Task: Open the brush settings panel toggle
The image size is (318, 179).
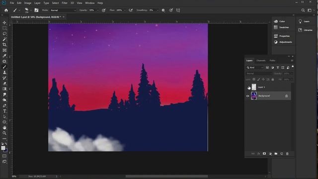Action: pos(36,10)
